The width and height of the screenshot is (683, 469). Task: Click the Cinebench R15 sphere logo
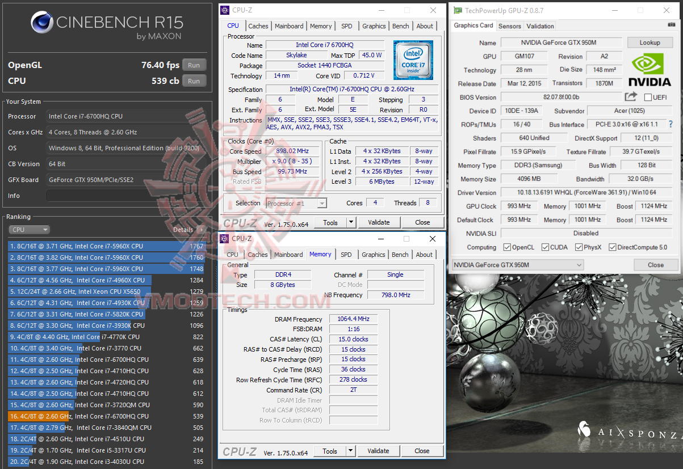[x=42, y=23]
